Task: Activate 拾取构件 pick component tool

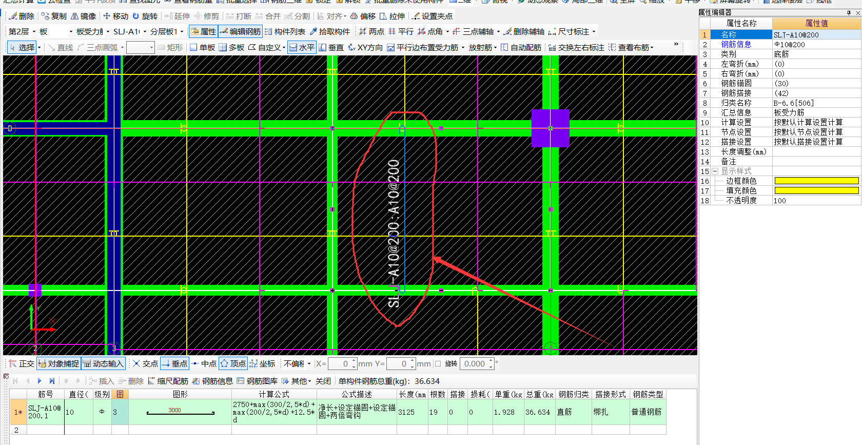Action: point(330,31)
